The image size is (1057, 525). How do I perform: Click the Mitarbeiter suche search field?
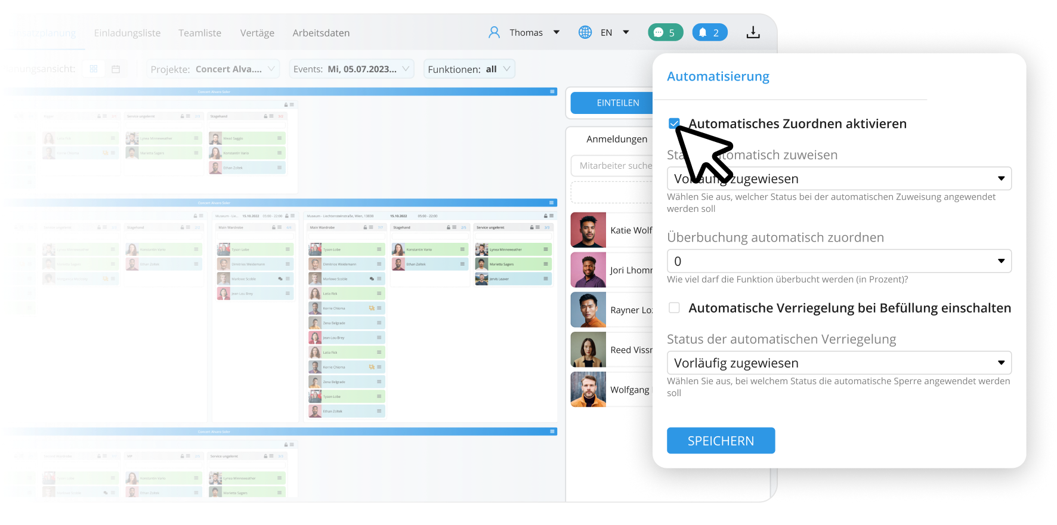[614, 166]
